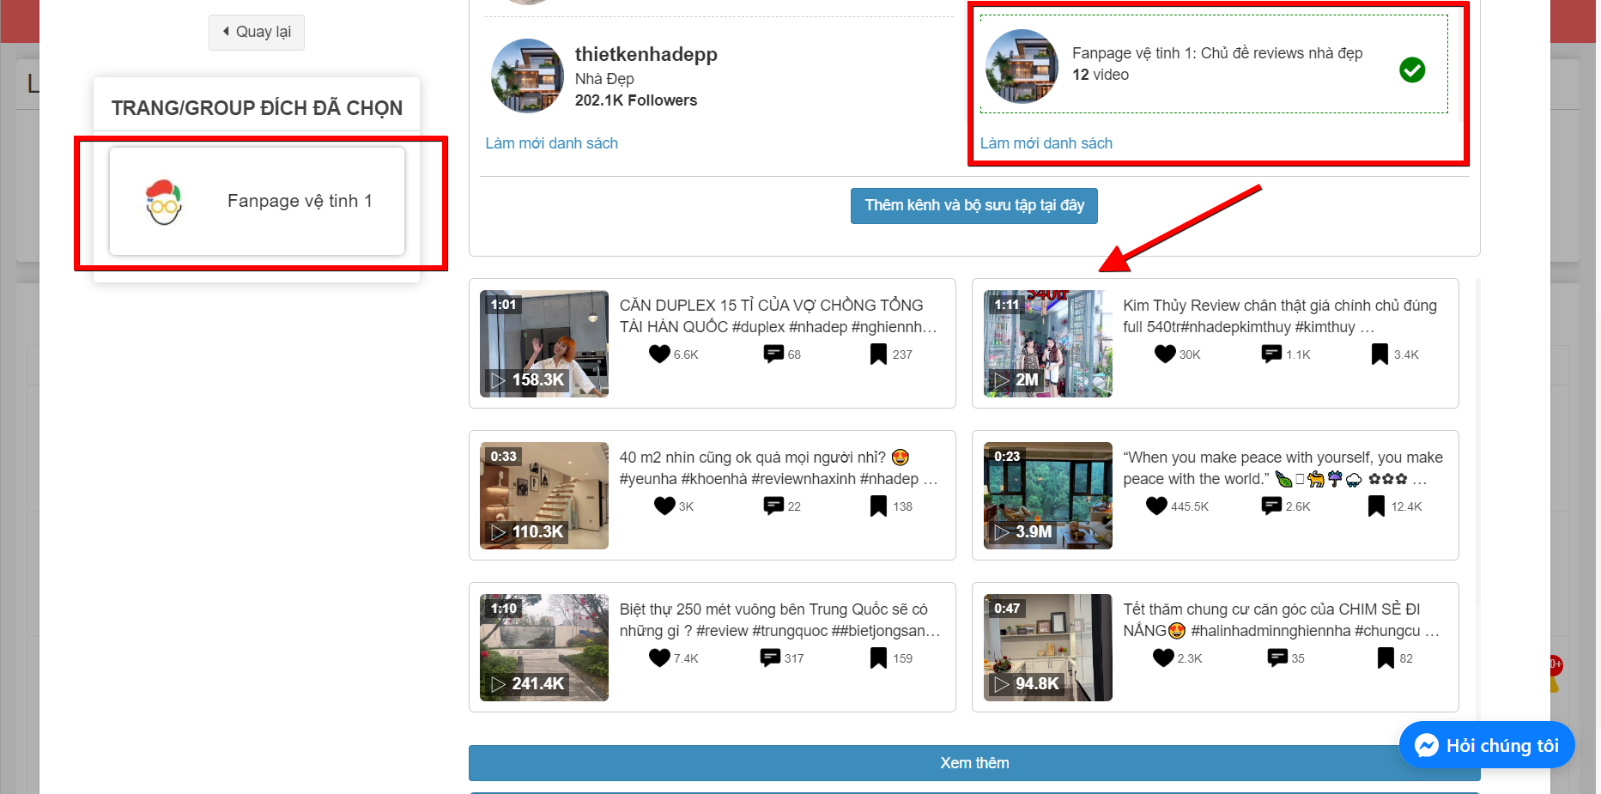This screenshot has height=794, width=1601.
Task: Click heart icon showing 3K likes
Action: (664, 506)
